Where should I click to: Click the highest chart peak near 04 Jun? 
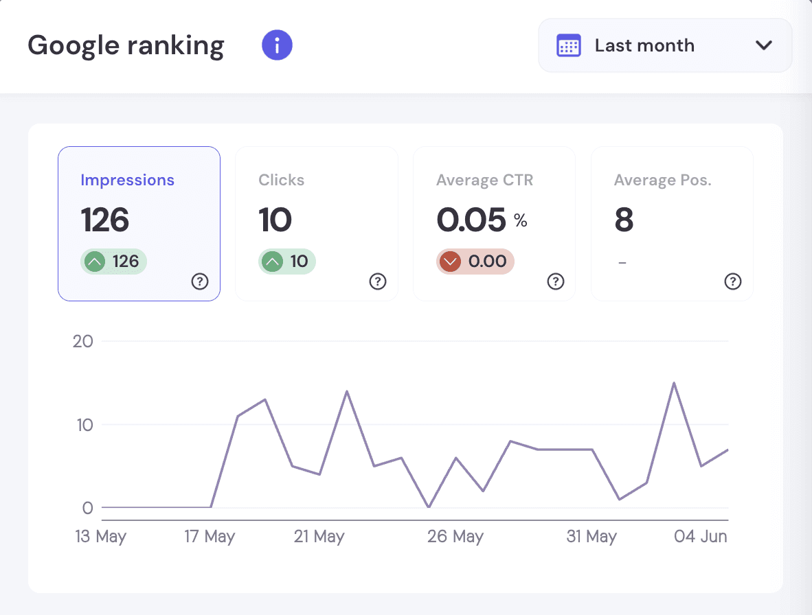[x=674, y=383]
